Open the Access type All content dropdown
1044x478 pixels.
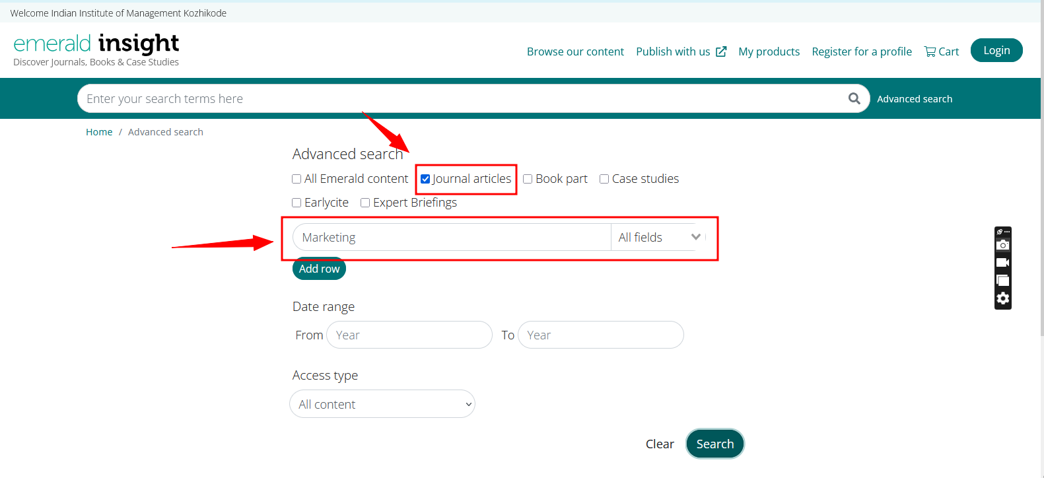(382, 404)
